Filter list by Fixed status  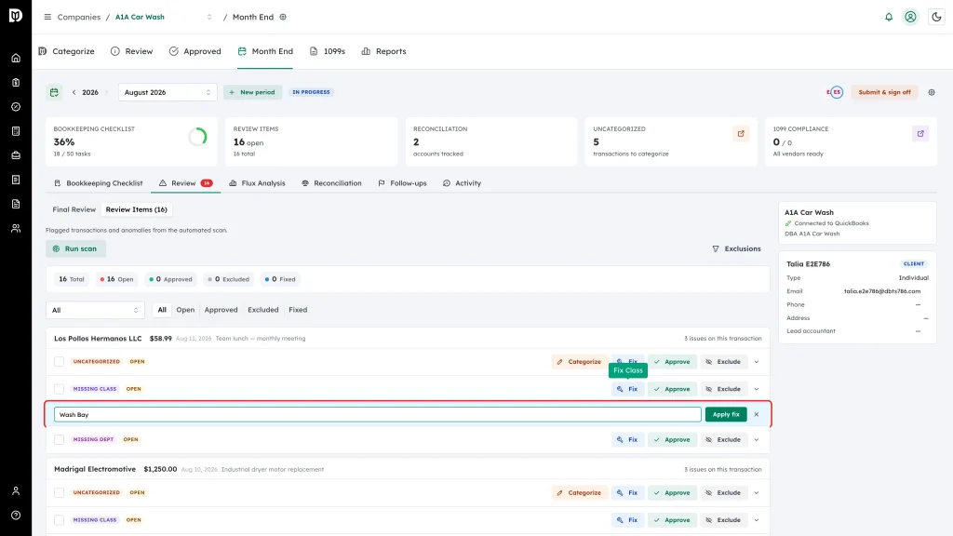point(298,310)
